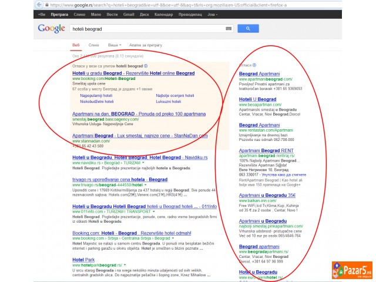
Task: Click the info icon above right-side ads
Action: click(x=253, y=65)
